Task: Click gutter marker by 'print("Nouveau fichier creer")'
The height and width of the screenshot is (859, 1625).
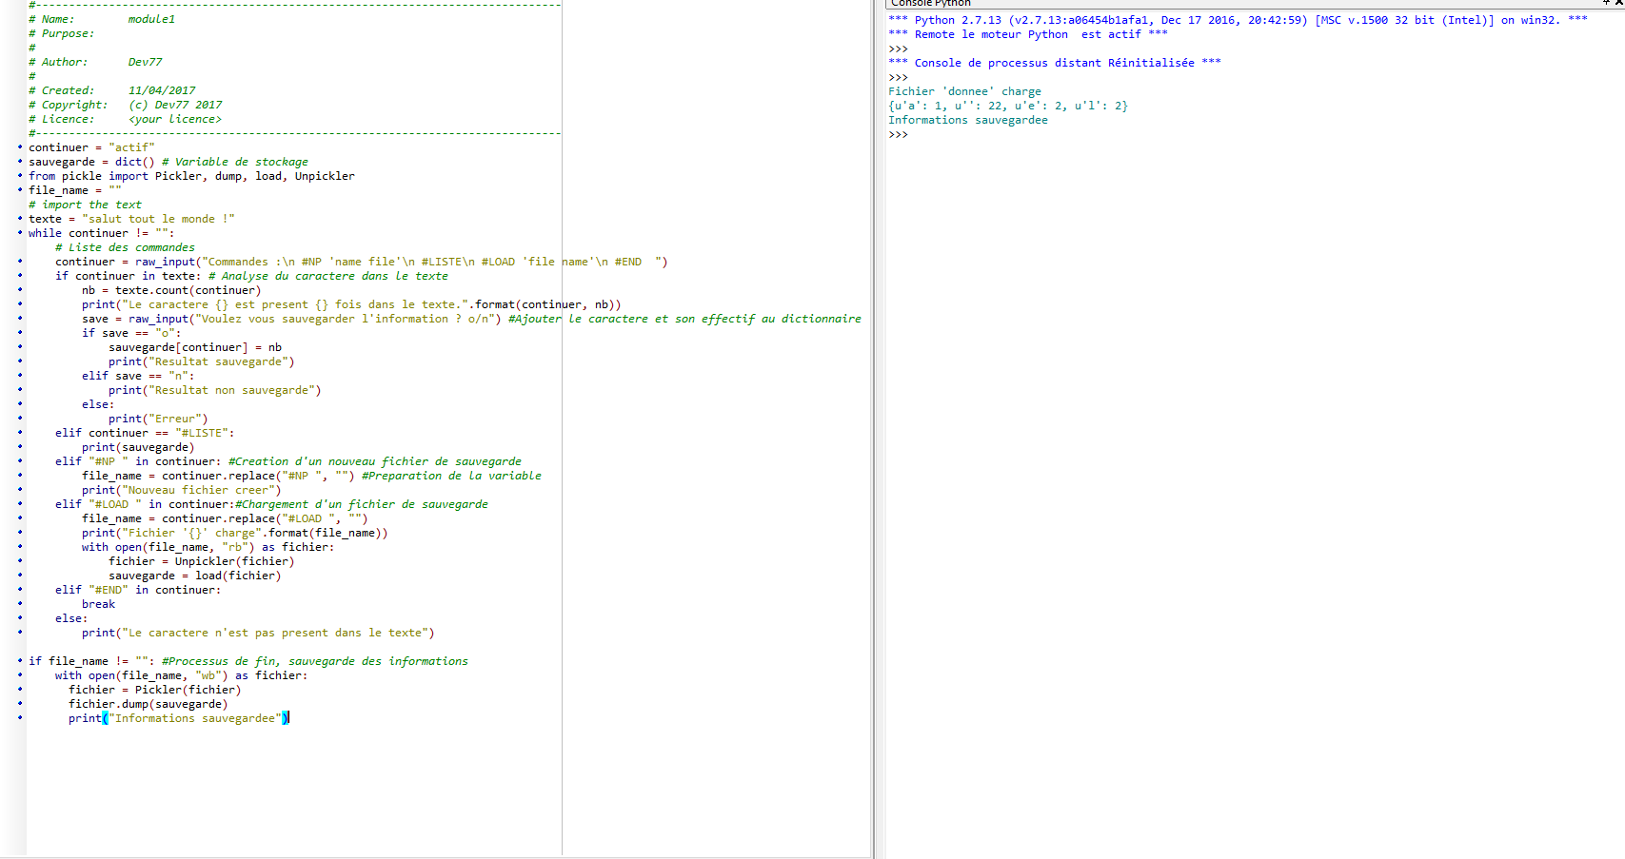Action: (x=20, y=490)
